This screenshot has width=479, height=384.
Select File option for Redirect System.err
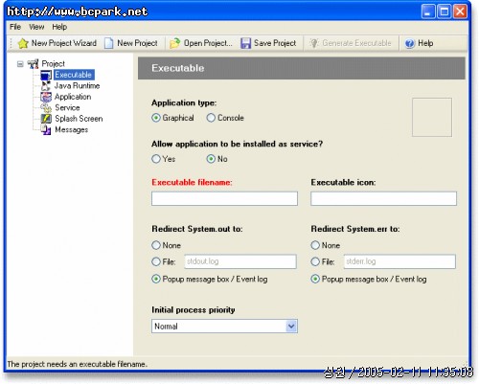[315, 261]
